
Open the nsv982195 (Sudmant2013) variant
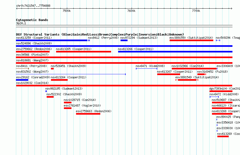click(x=64, y=89)
